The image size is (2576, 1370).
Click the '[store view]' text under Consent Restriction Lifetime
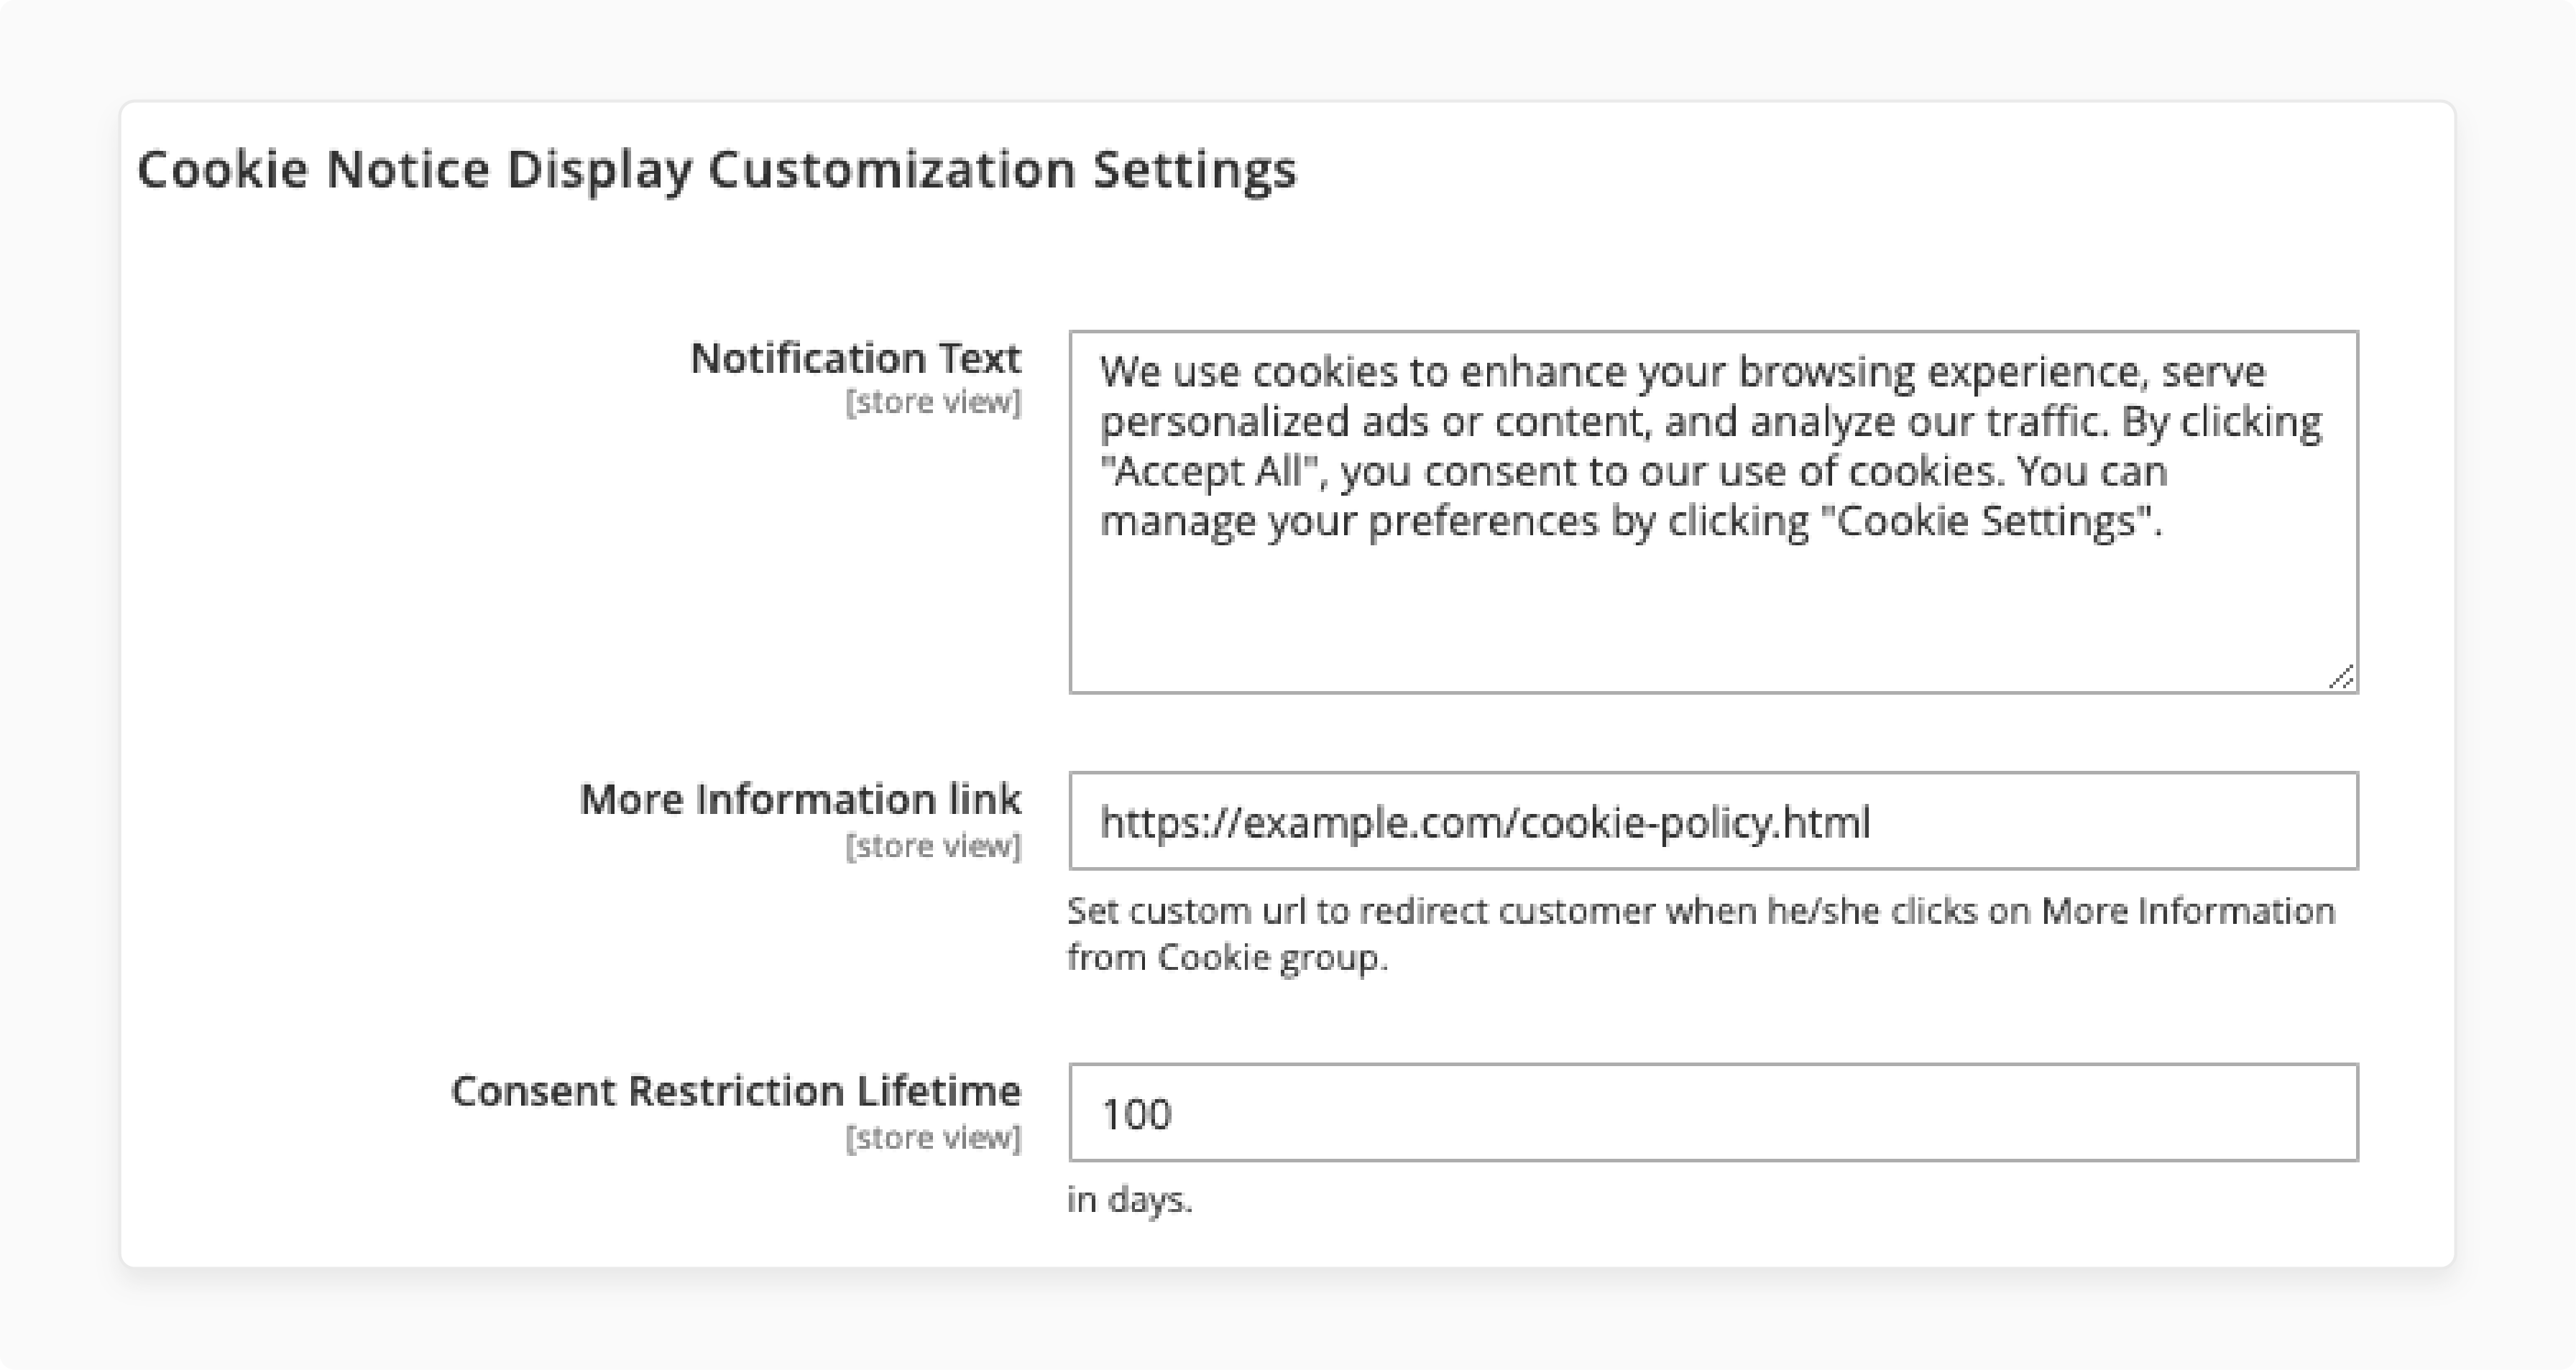point(933,1137)
